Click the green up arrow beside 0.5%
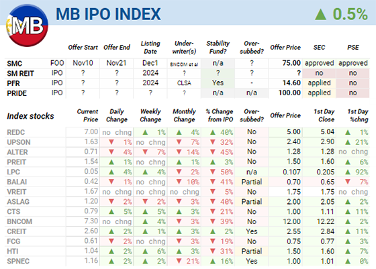Screen dimensions: 376x269 coord(321,14)
